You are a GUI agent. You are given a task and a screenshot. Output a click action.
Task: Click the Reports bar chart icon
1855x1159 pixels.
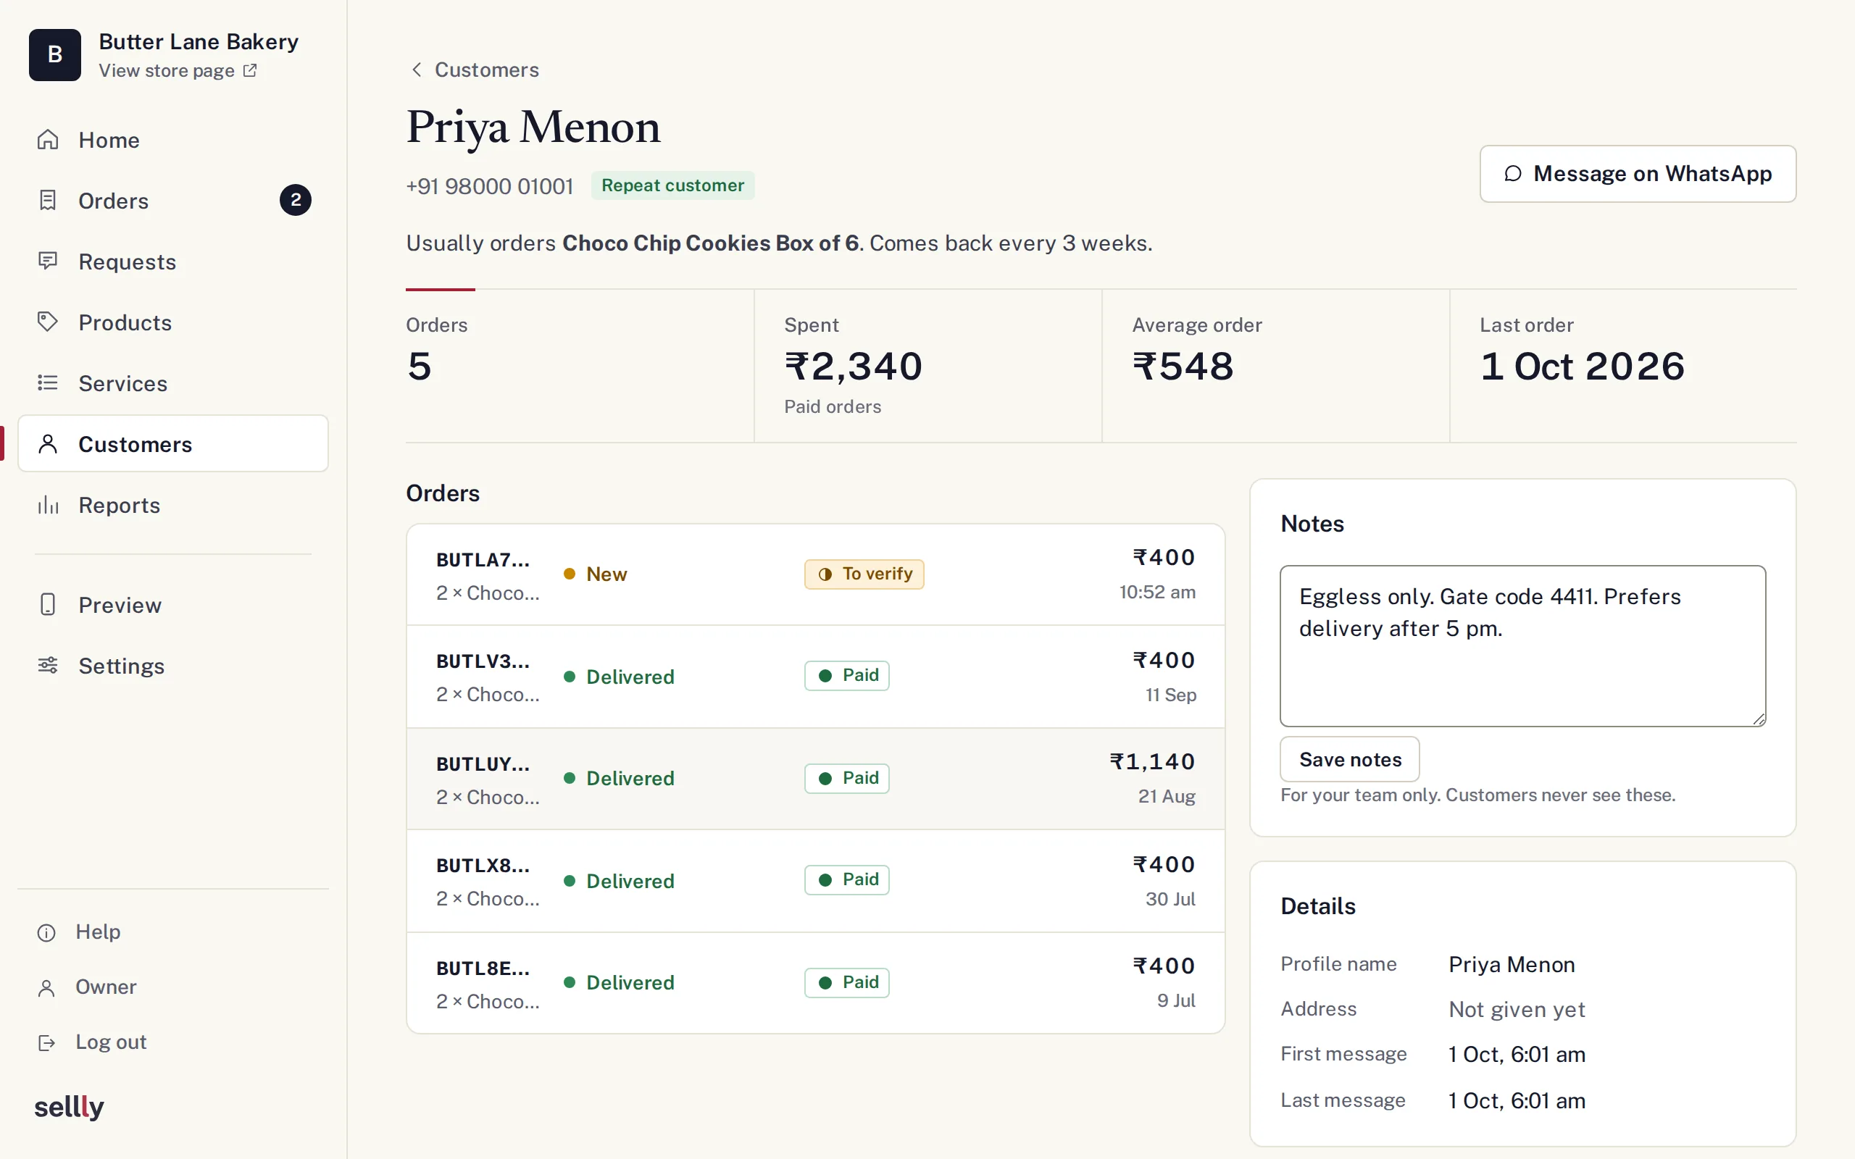pos(48,504)
